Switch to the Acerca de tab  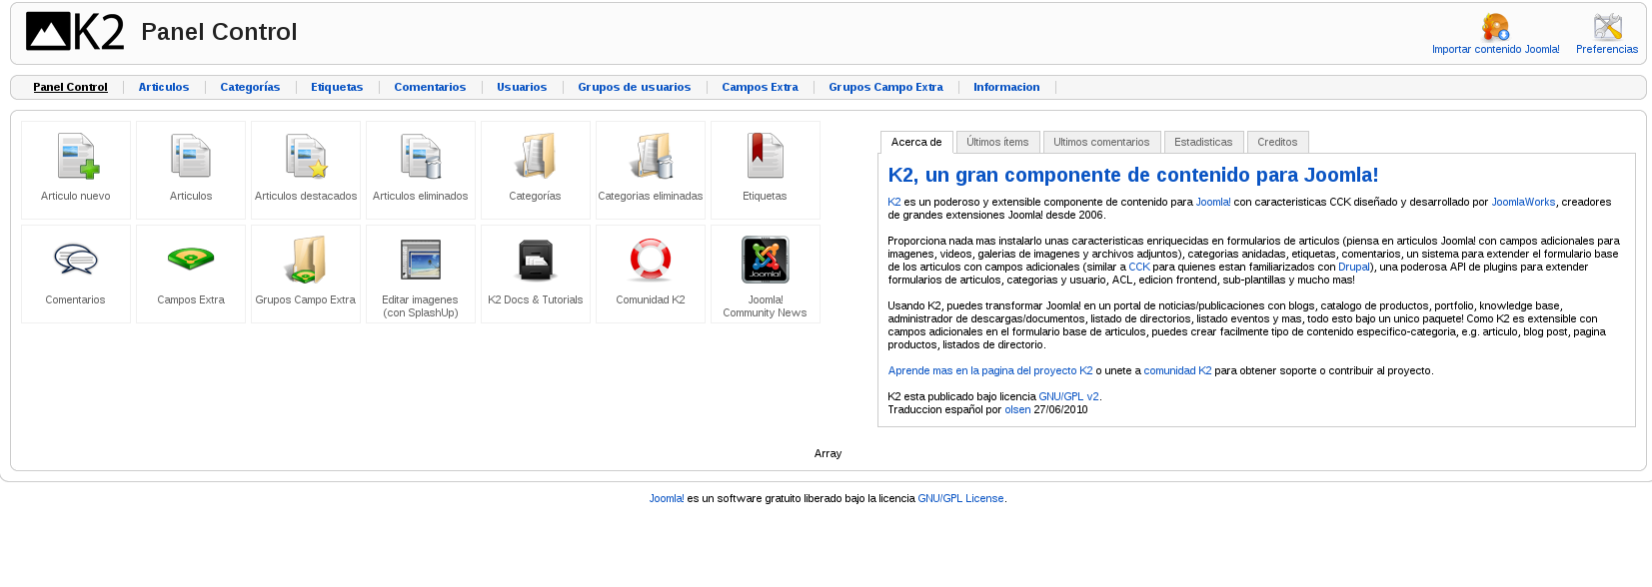916,143
